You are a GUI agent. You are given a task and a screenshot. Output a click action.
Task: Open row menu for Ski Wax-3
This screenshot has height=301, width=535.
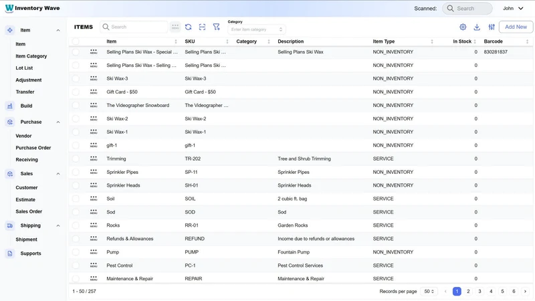94,78
